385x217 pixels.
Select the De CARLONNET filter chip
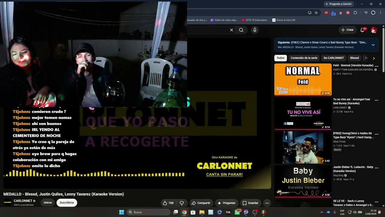334,58
